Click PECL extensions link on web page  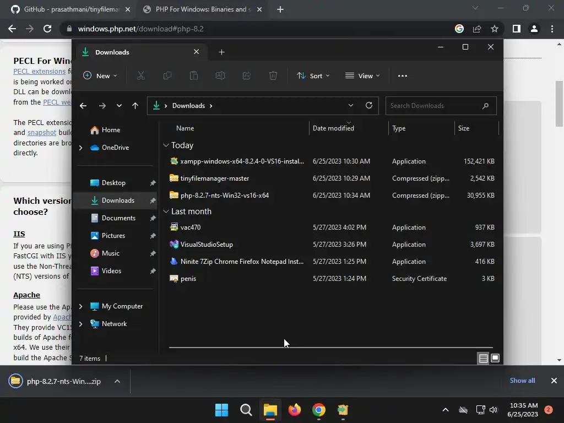click(40, 71)
